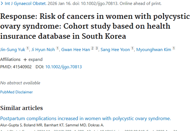Click the Similar articles heading

pyautogui.click(x=21, y=108)
